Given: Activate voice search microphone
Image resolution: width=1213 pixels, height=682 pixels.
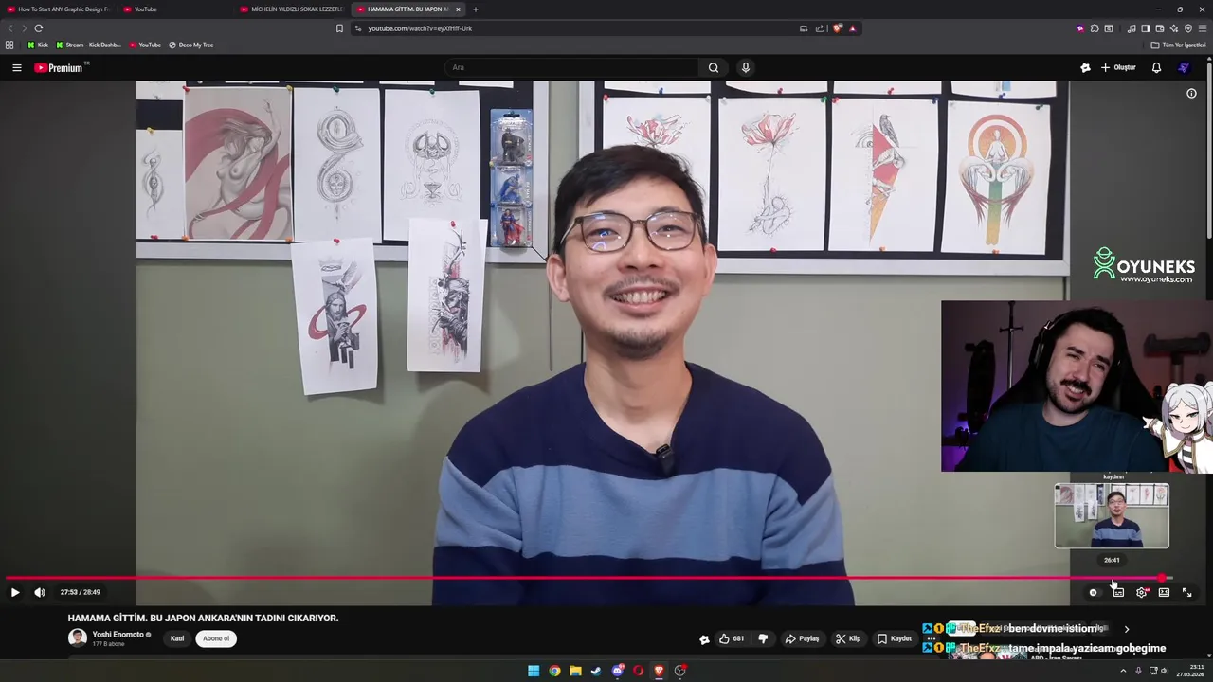Looking at the screenshot, I should (745, 67).
